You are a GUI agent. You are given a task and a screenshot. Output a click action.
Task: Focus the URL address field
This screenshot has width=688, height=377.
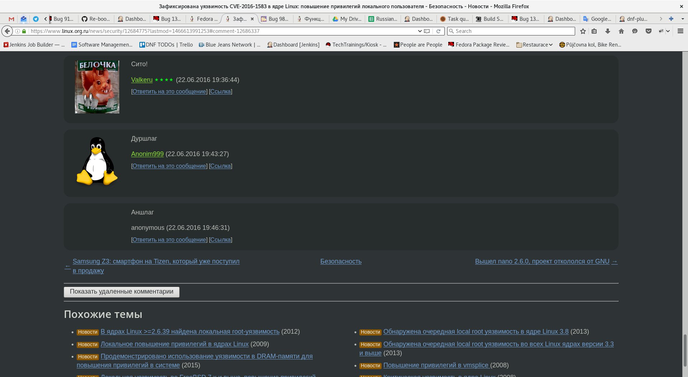(x=222, y=31)
